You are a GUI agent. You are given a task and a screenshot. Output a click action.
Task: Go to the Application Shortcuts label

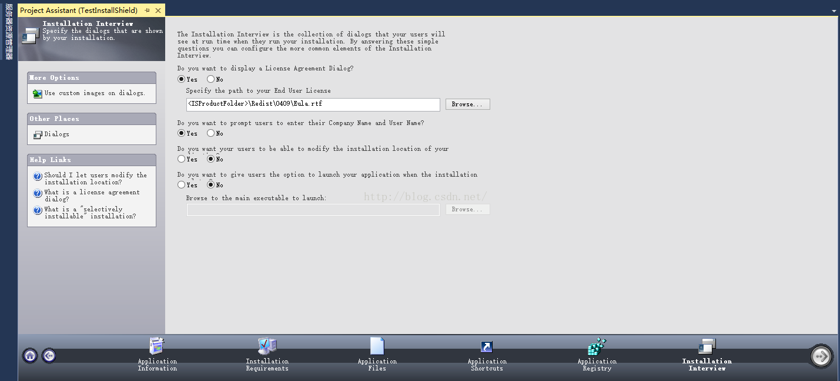(487, 365)
